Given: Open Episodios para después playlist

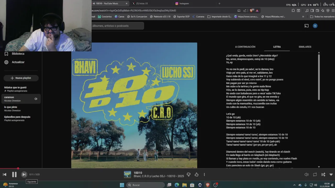Looking at the screenshot, I should (21, 119).
